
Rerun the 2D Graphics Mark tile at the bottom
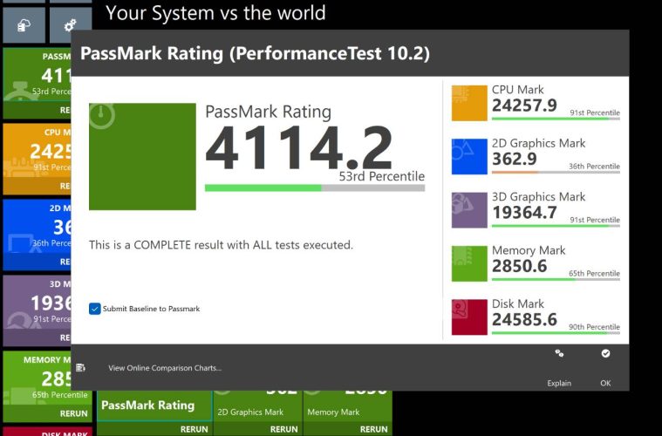[x=283, y=429]
